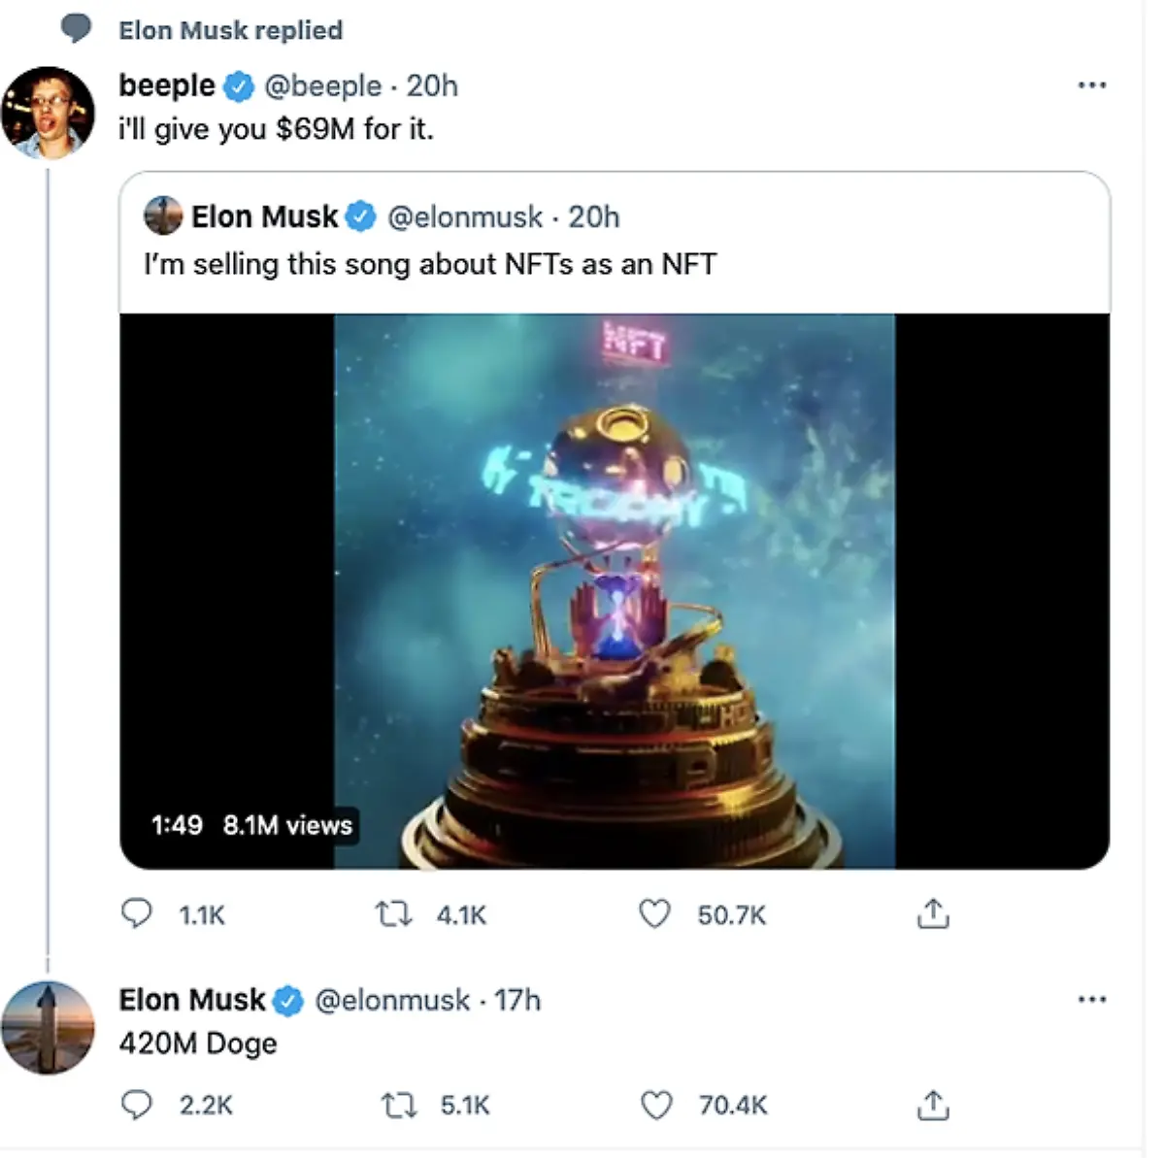Viewport: 1165px width, 1158px height.
Task: Share Elon Musk's 420M Doge reply
Action: (932, 1104)
